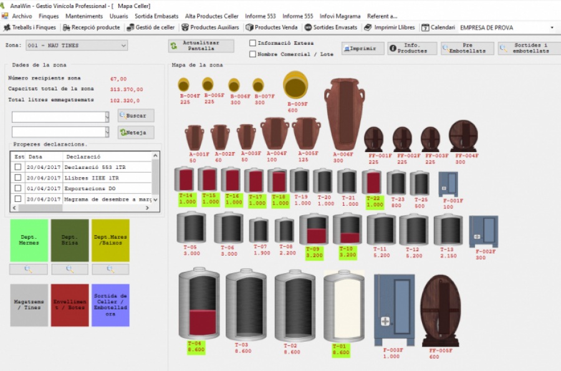Click blue fridge unit F-001F
The height and width of the screenshot is (371, 561).
click(448, 184)
